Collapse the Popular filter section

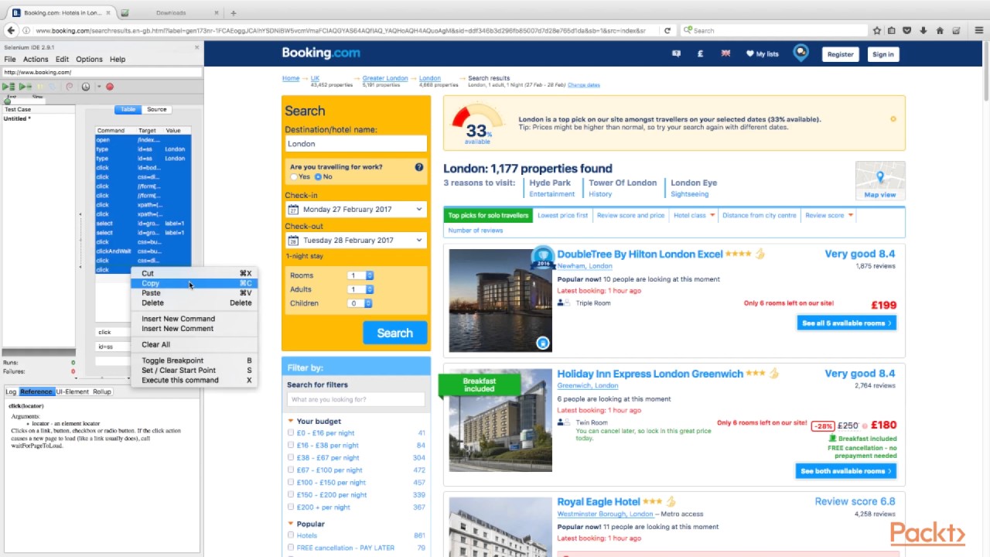pos(291,524)
